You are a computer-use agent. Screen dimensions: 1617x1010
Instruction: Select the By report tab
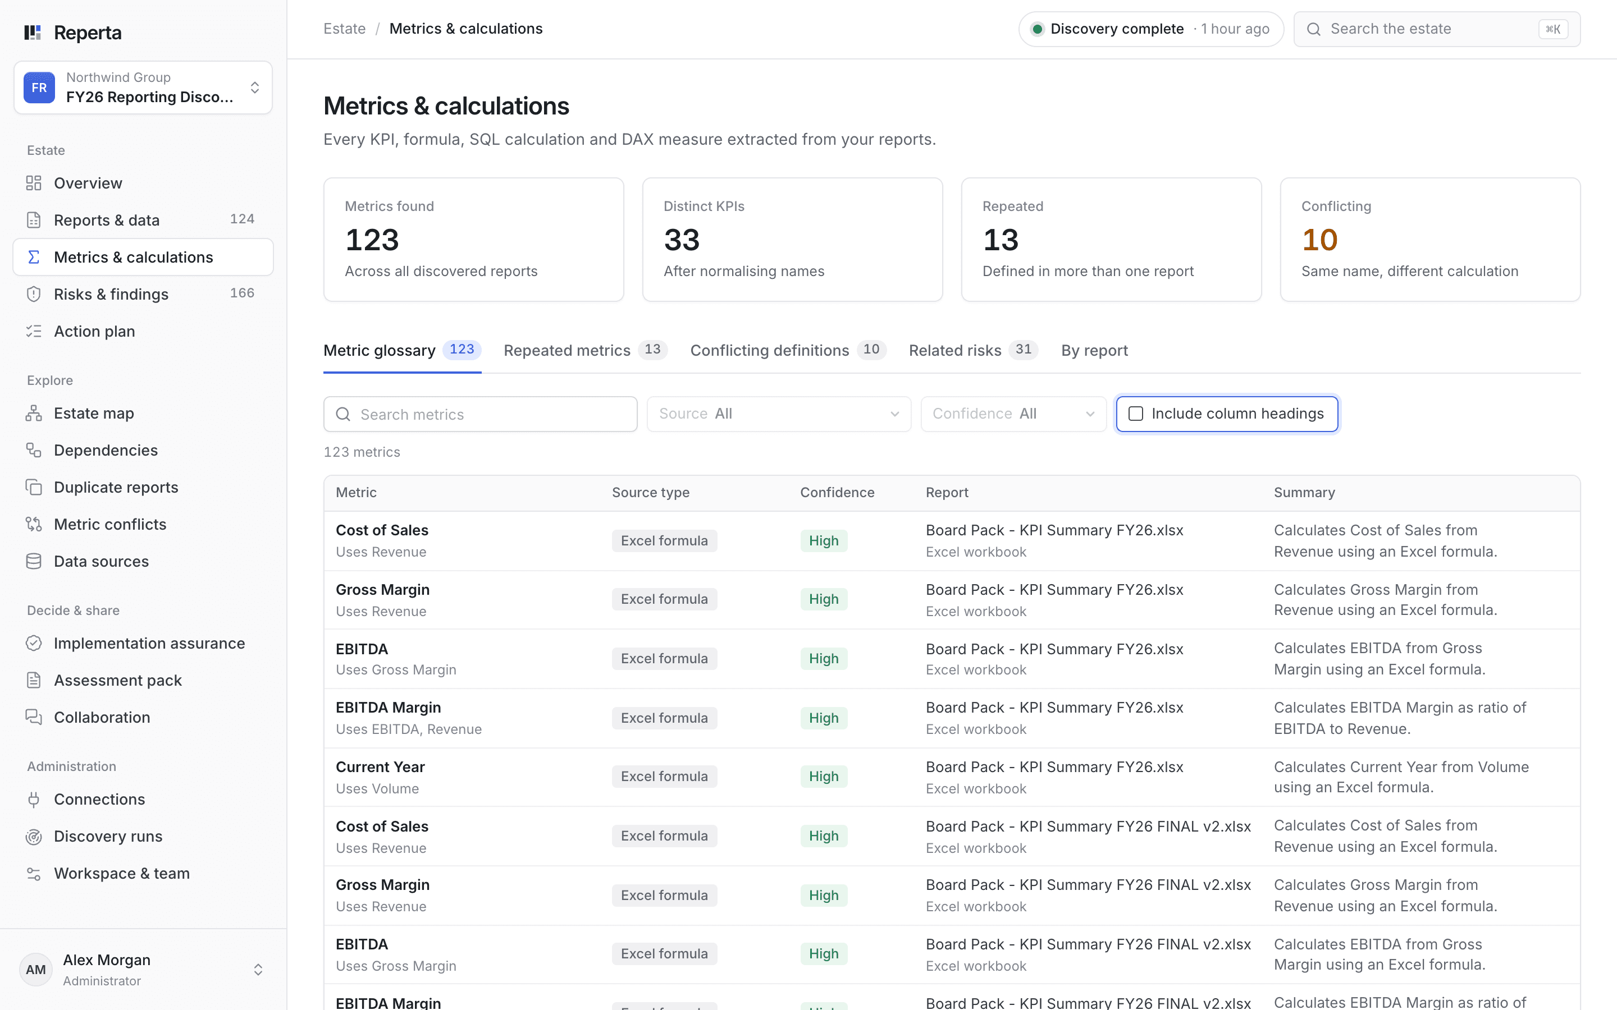[x=1094, y=351]
